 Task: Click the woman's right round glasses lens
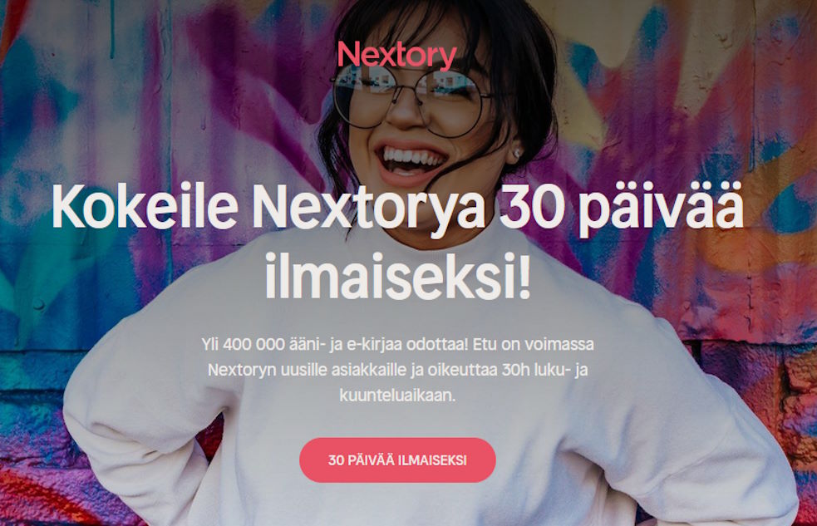click(x=452, y=102)
